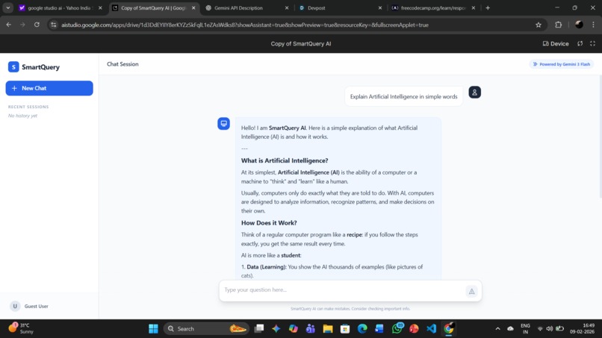The width and height of the screenshot is (602, 338).
Task: Click the Powered by Gemini 3 Flash badge
Action: point(562,64)
